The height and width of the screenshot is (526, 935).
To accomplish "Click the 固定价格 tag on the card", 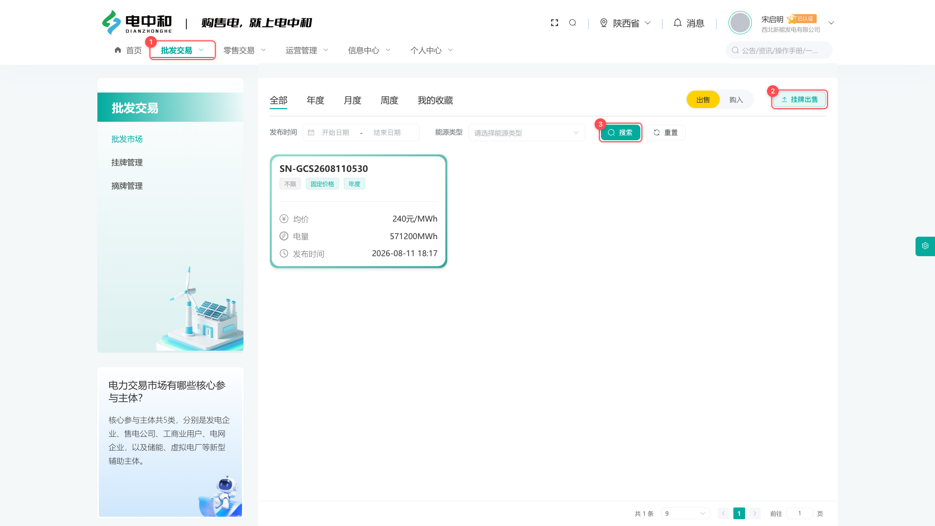I will (x=322, y=184).
